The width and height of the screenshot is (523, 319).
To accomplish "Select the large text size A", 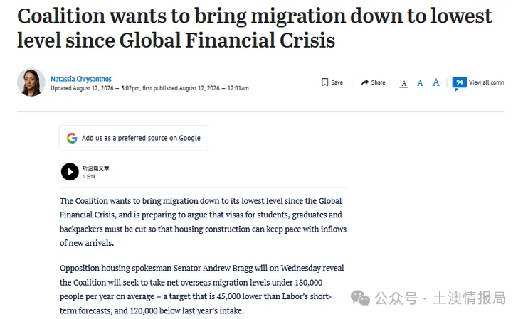I will (x=436, y=82).
